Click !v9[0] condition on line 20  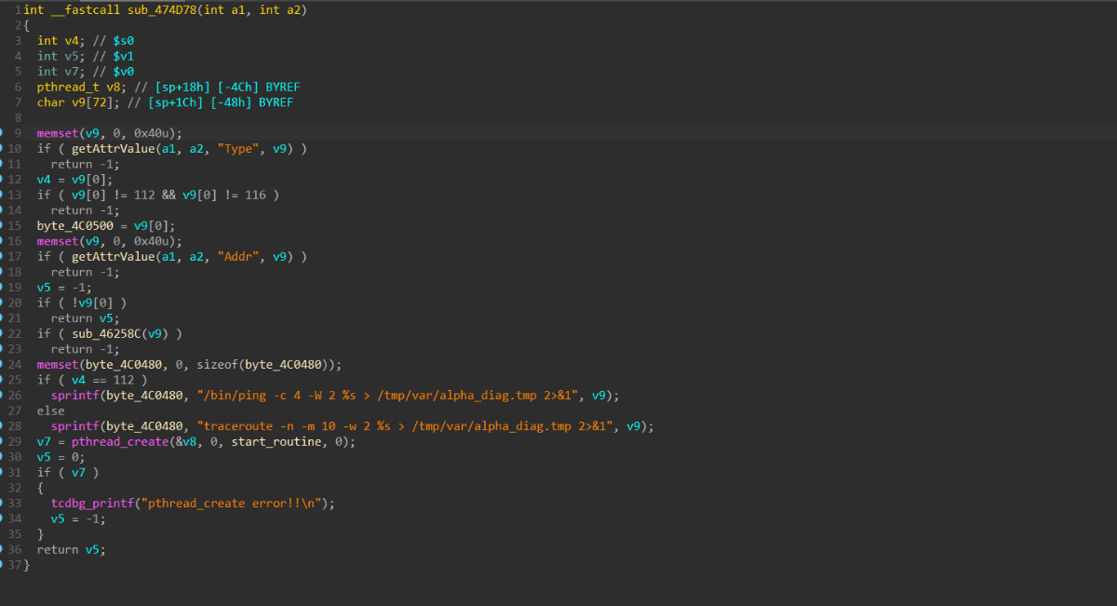pos(92,303)
